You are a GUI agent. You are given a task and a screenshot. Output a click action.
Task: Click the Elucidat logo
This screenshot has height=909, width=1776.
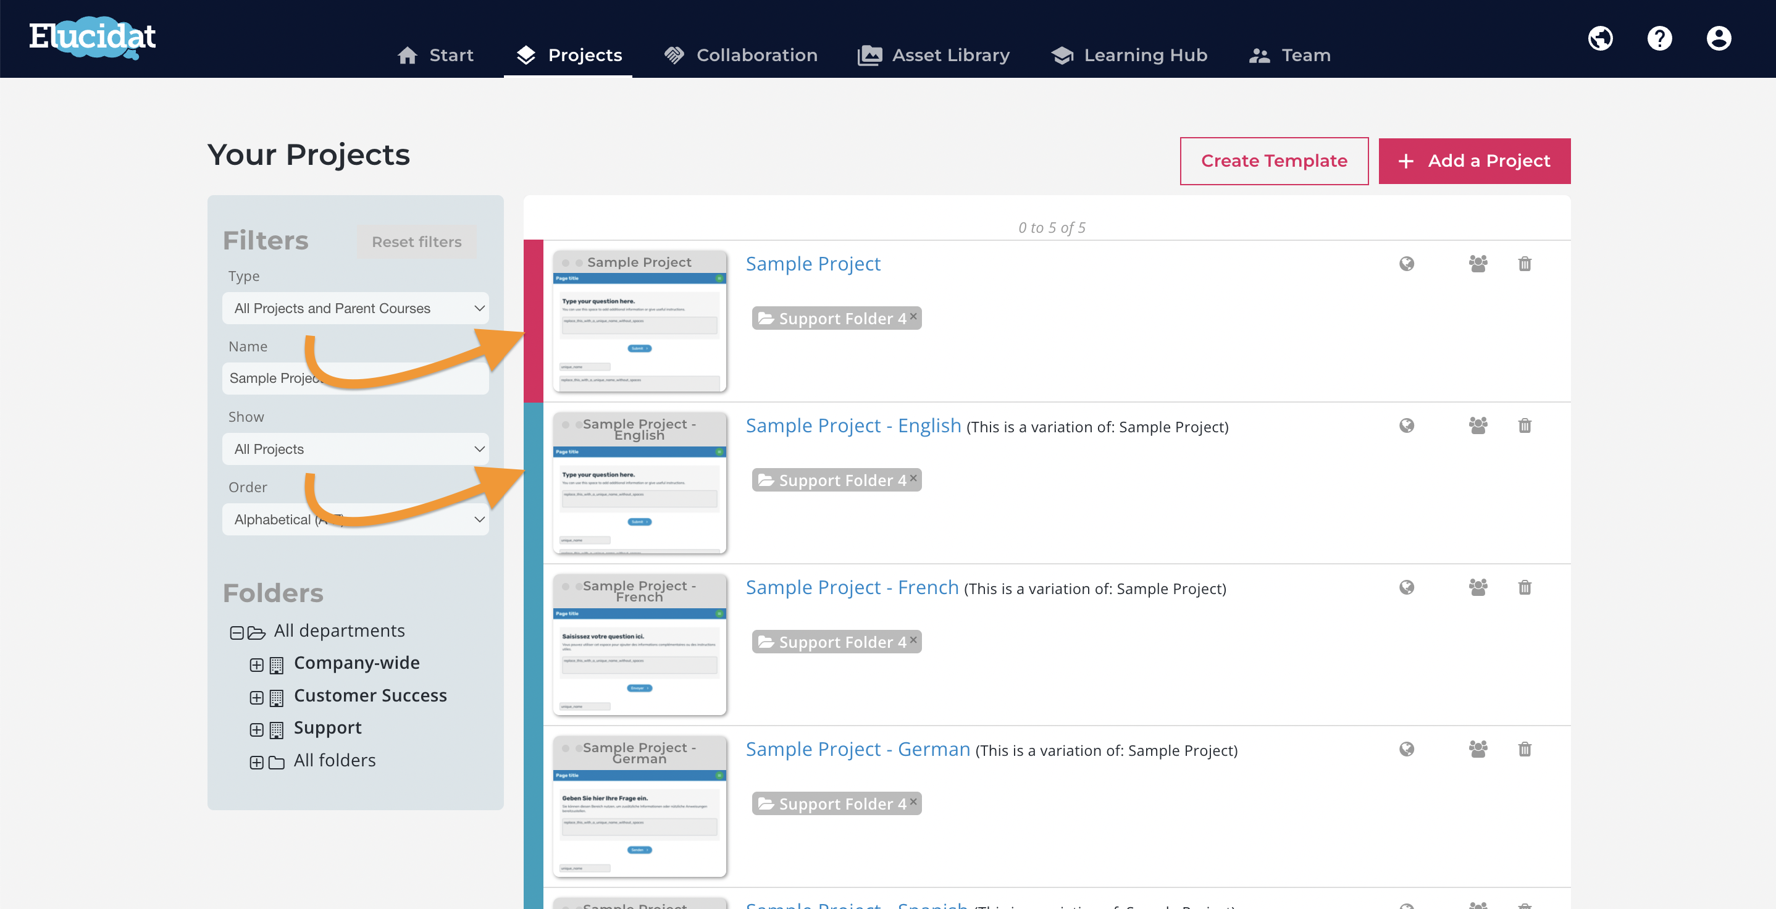click(93, 37)
